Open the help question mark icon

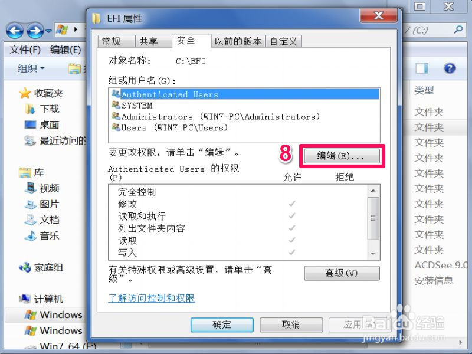click(450, 68)
